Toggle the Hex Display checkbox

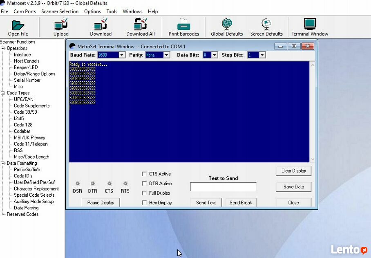coord(144,203)
